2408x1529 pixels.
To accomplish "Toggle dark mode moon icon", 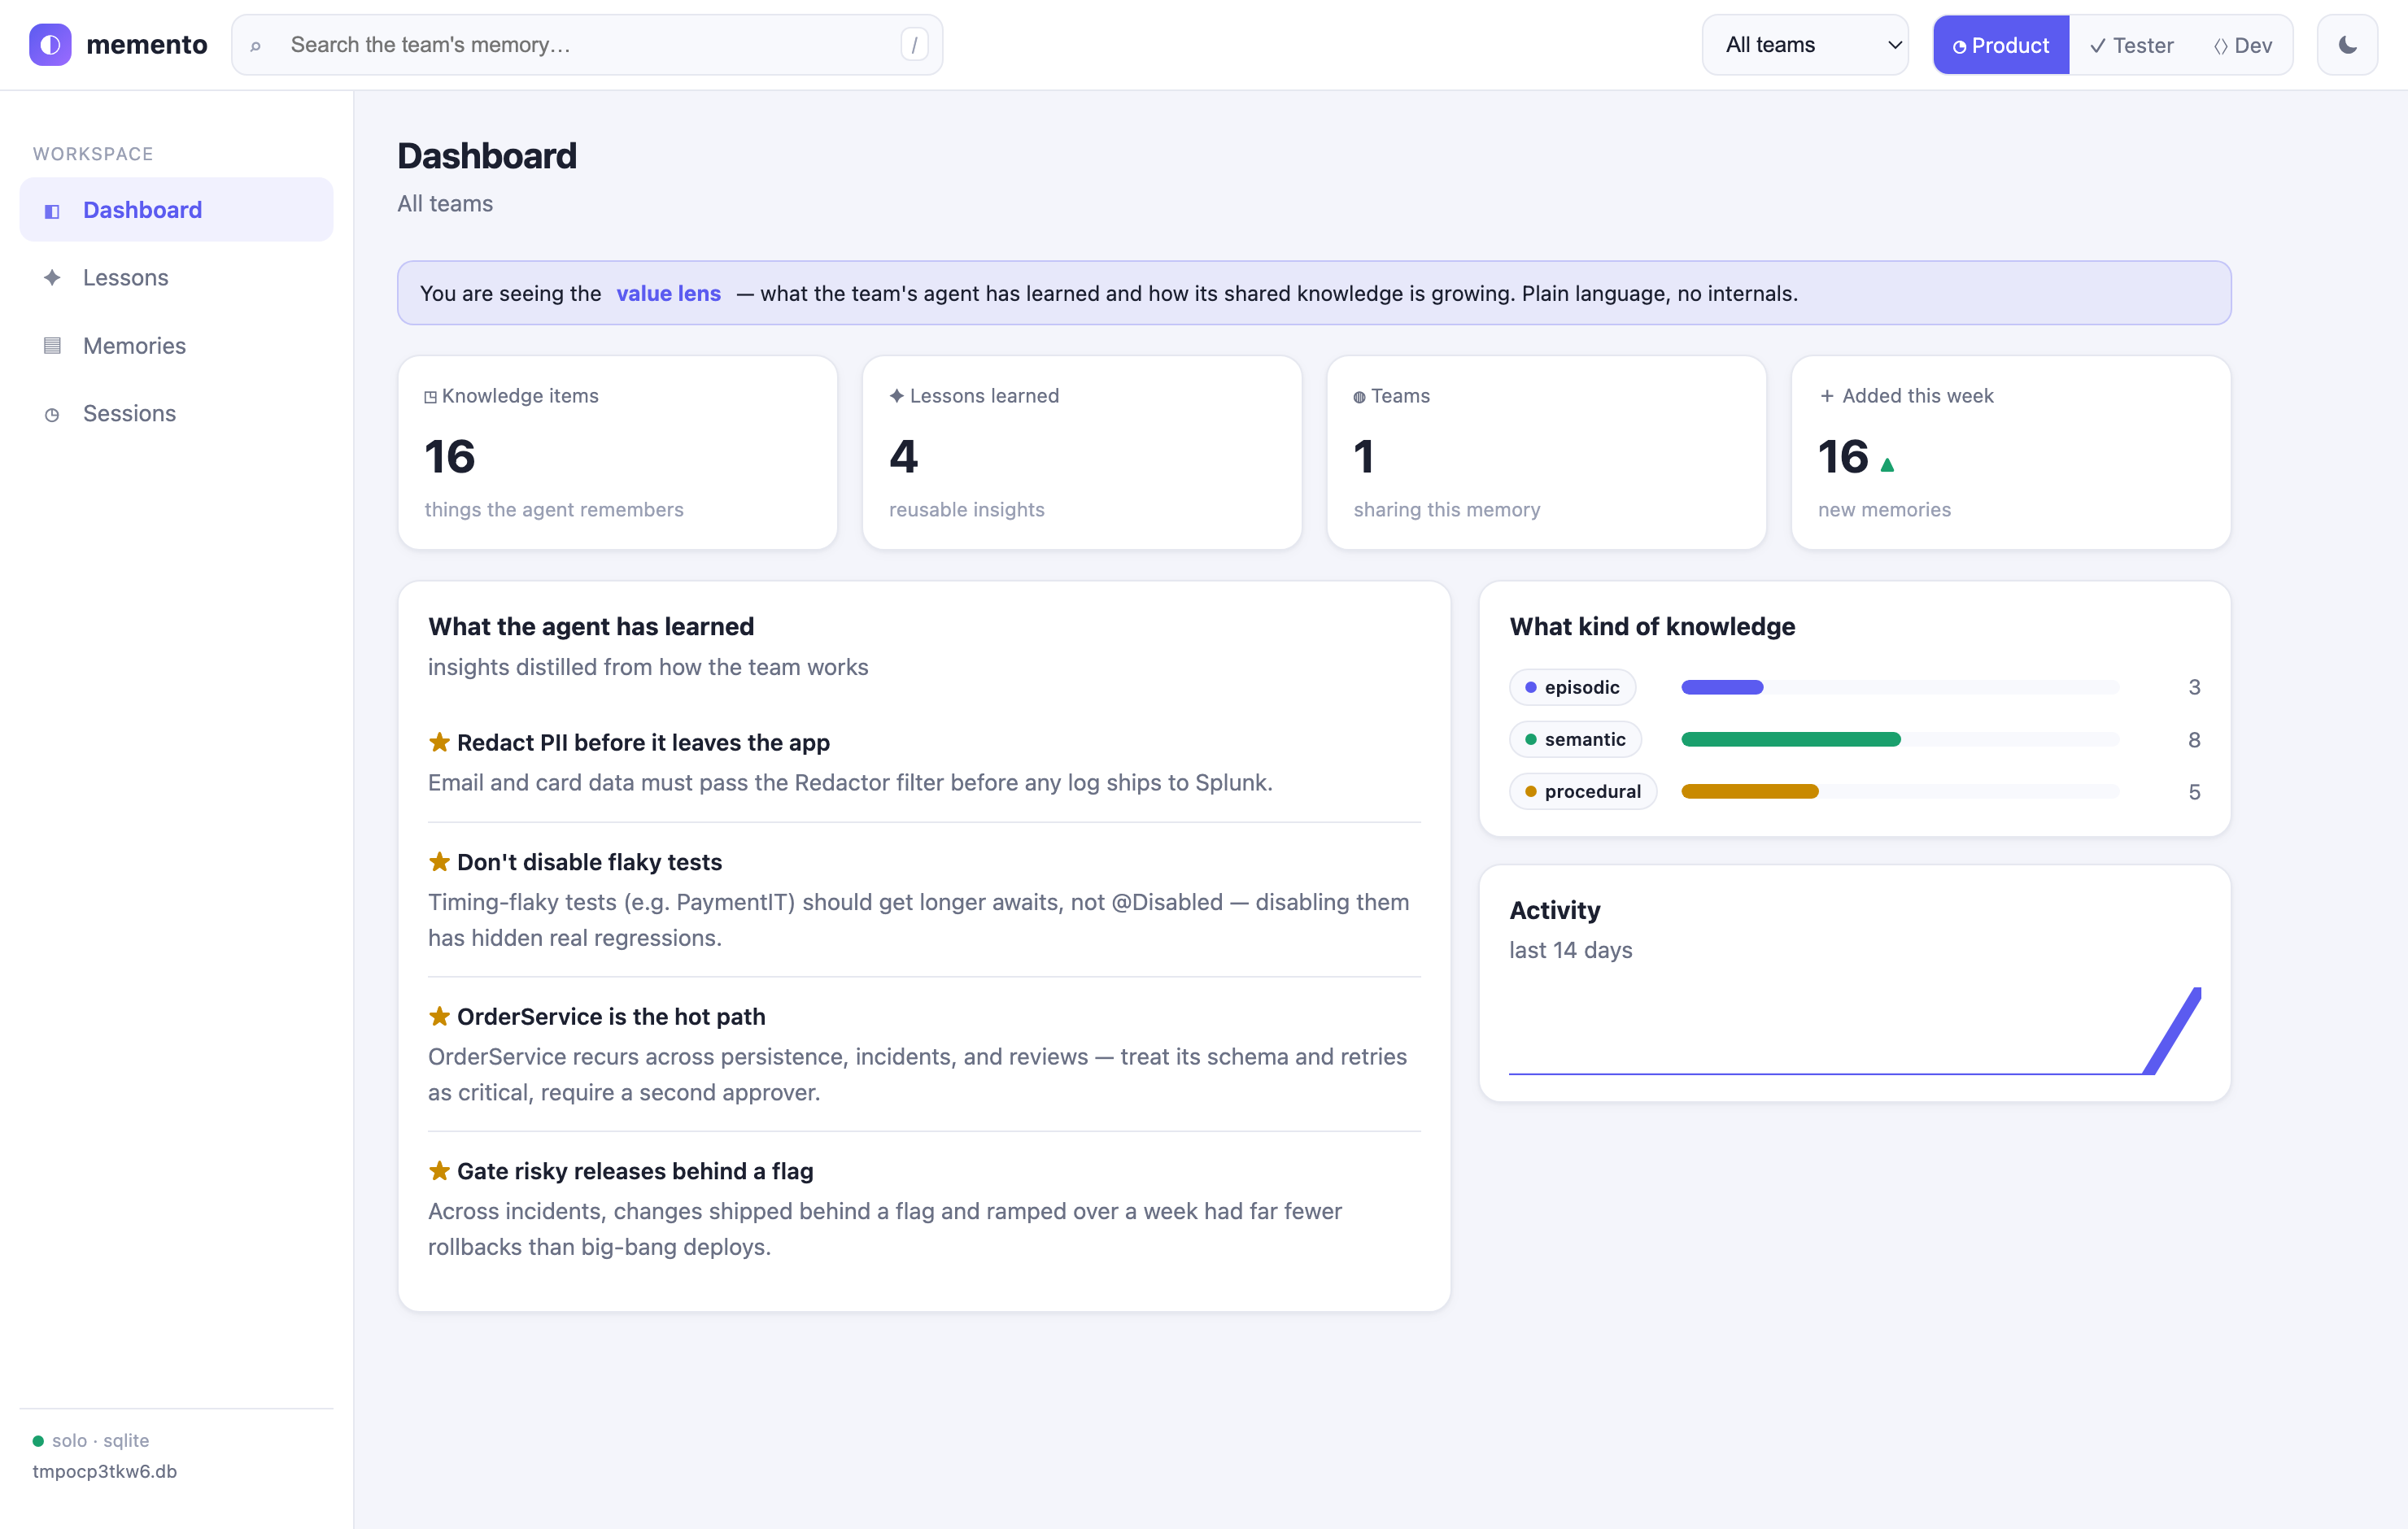I will pos(2347,45).
